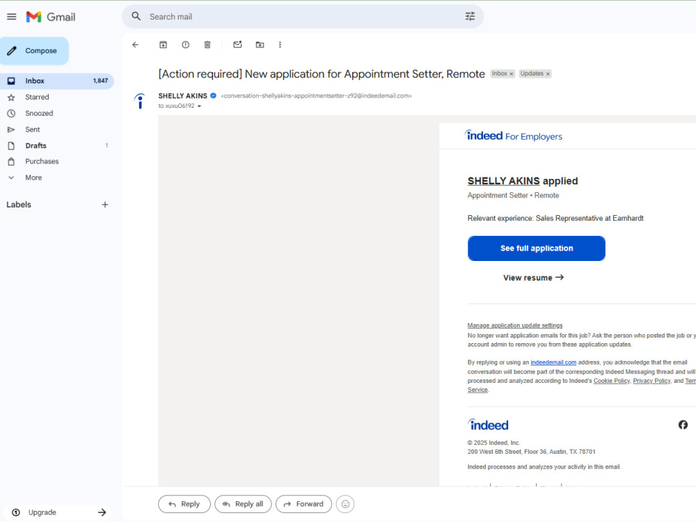696x522 pixels.
Task: Click the Gmail logo
Action: pos(51,17)
